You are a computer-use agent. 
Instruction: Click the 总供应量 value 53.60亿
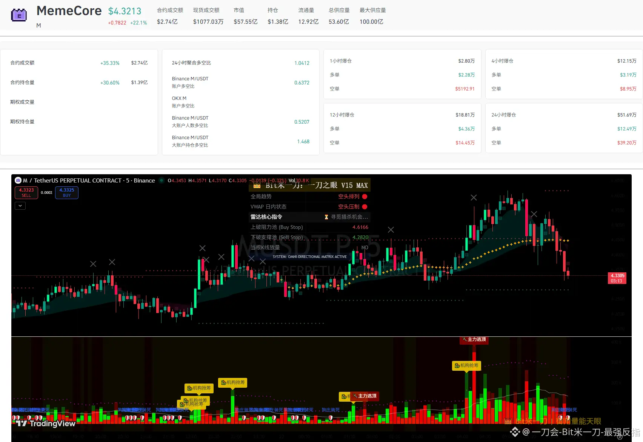click(339, 22)
